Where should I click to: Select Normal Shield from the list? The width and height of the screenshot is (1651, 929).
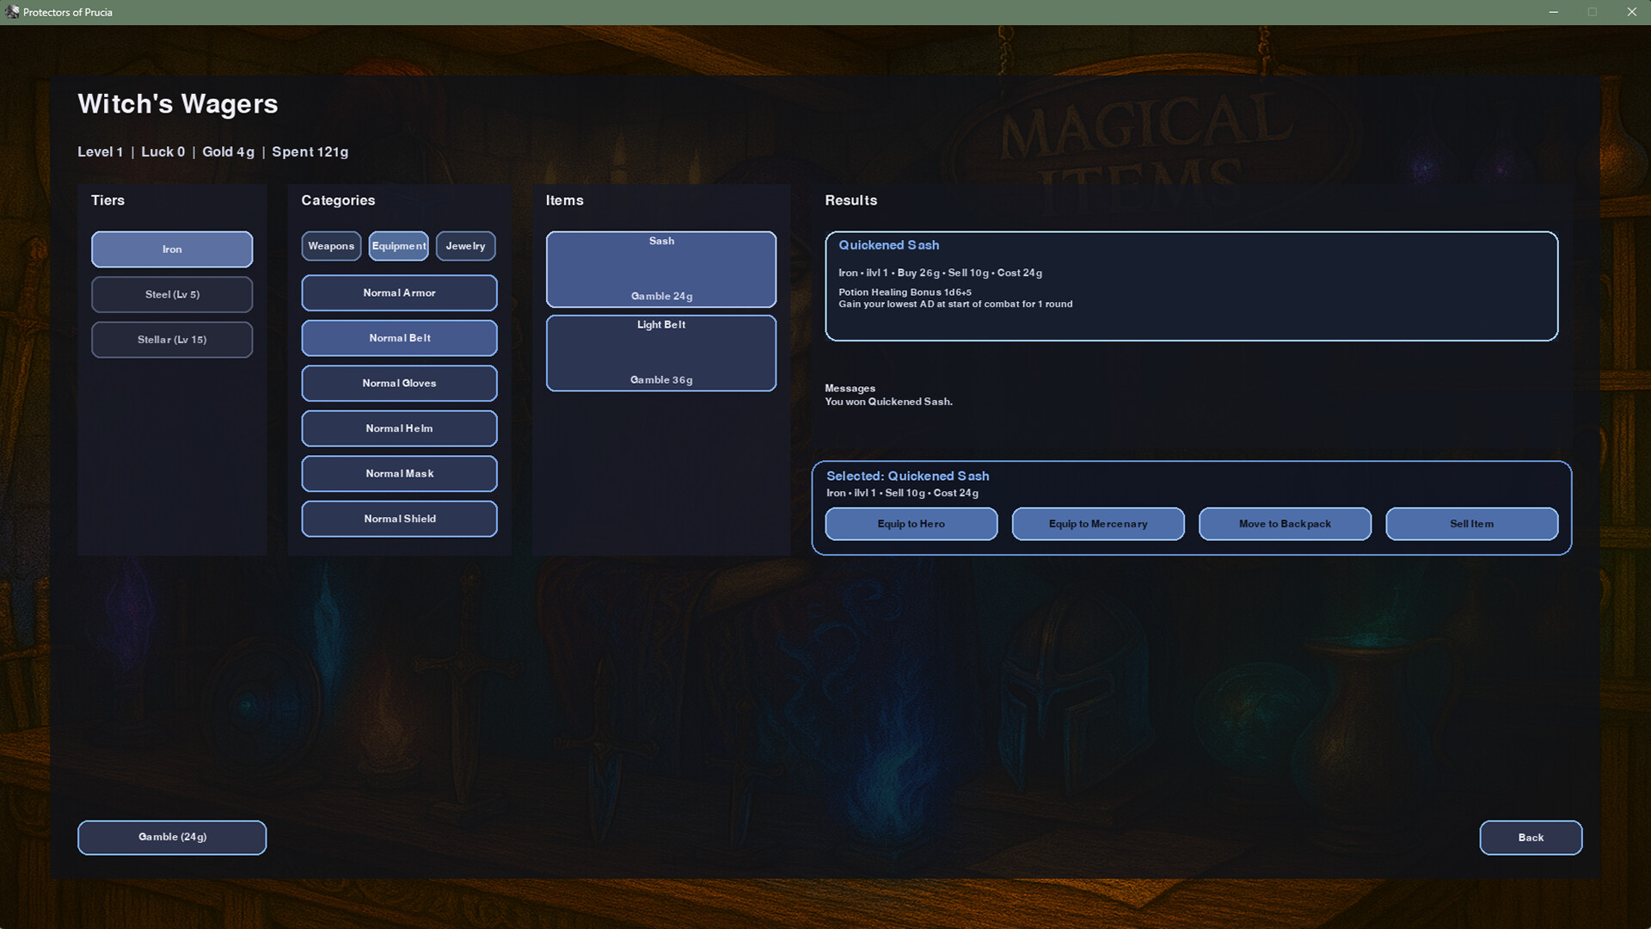(398, 518)
